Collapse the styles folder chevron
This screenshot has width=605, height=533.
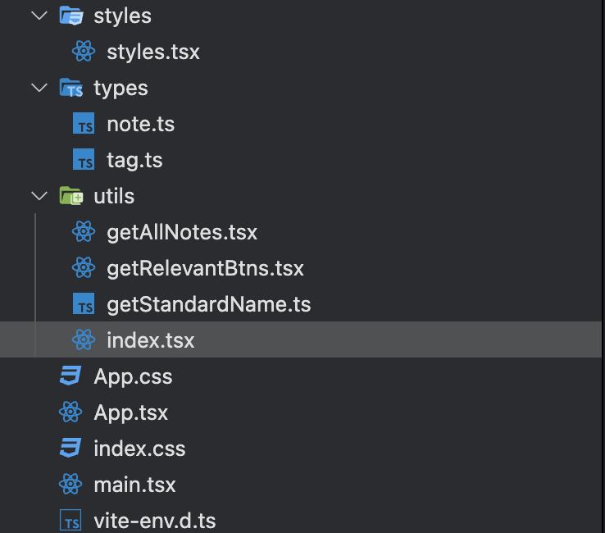[x=39, y=16]
